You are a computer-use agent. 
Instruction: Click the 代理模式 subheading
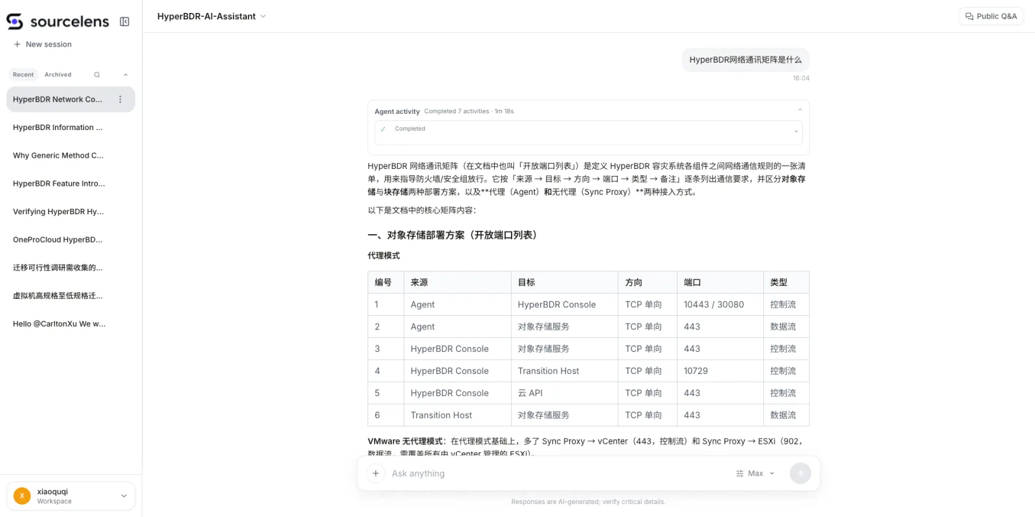384,256
